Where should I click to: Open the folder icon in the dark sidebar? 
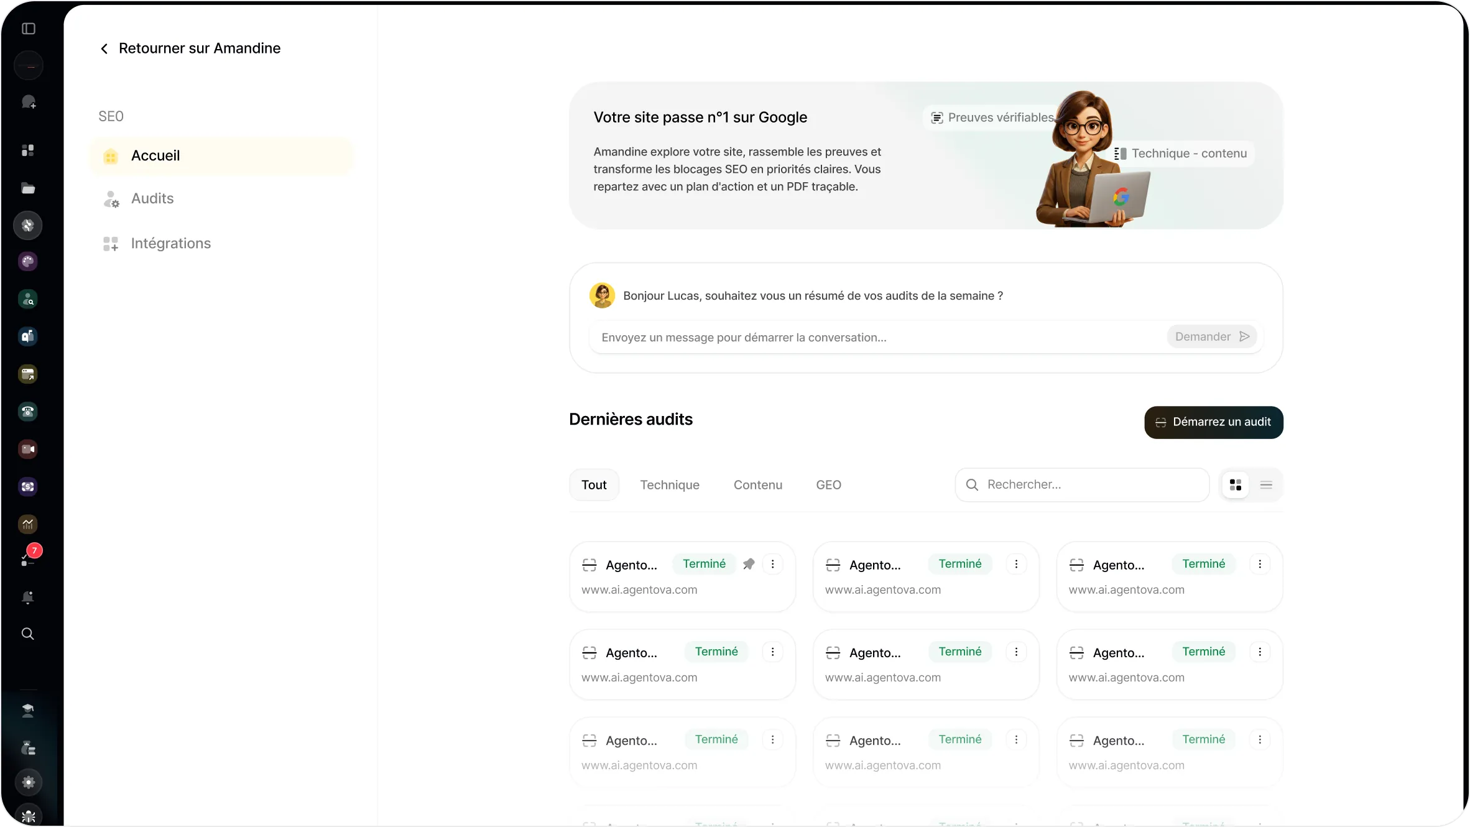28,188
